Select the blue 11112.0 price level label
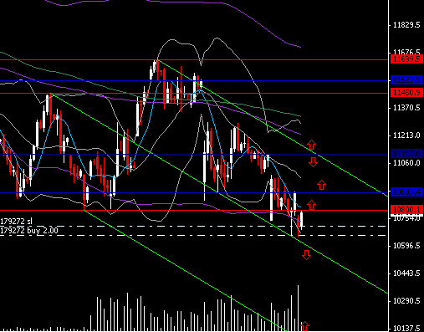The width and height of the screenshot is (424, 332). tap(406, 153)
